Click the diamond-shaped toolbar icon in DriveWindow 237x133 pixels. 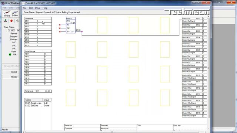(17, 21)
